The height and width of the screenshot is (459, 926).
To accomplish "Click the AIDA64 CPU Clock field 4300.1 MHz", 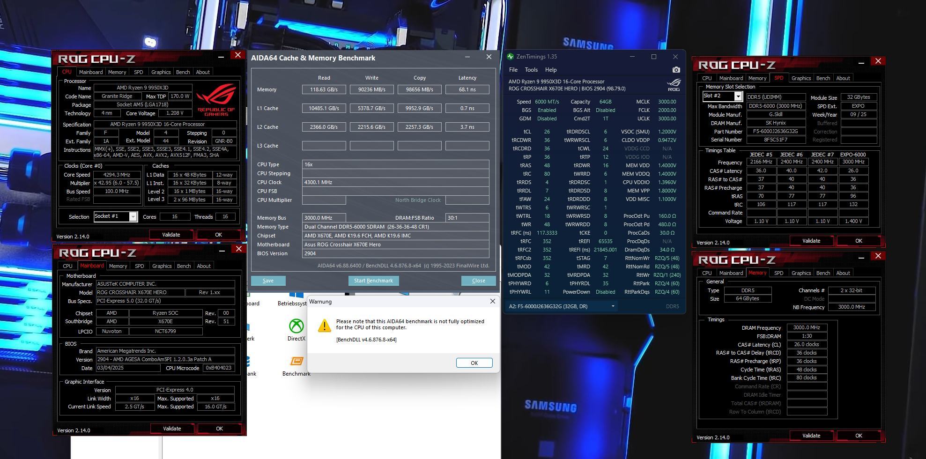I will pos(396,182).
